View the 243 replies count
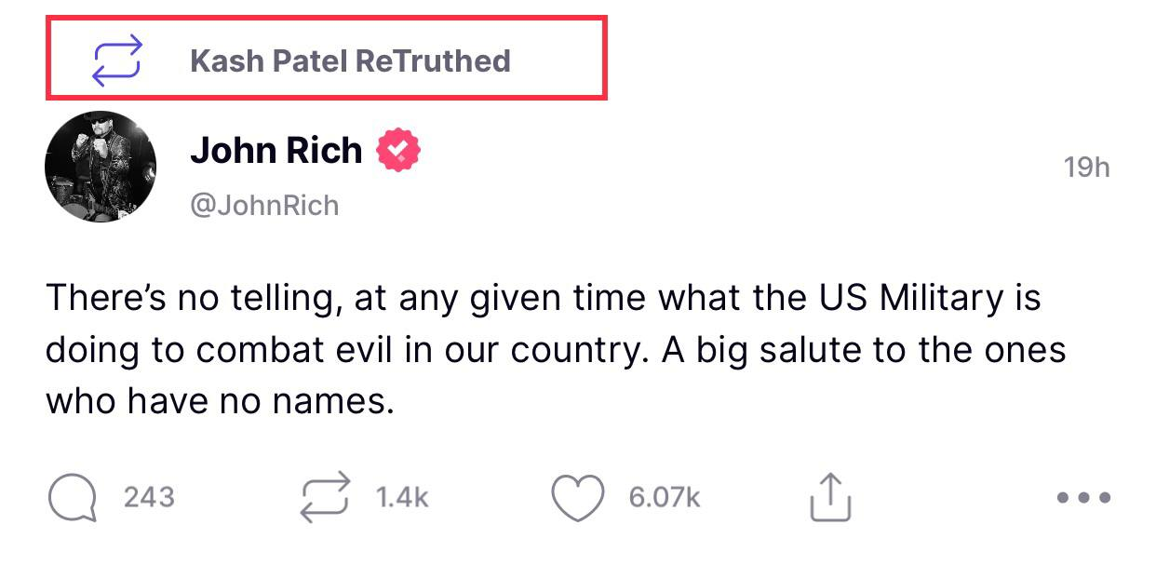The height and width of the screenshot is (565, 1156). click(149, 497)
